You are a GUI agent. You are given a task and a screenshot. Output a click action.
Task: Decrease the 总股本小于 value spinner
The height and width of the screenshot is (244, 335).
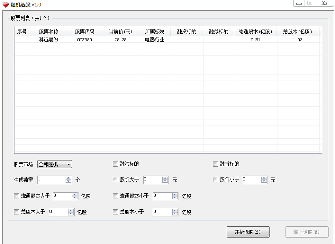[174, 213]
